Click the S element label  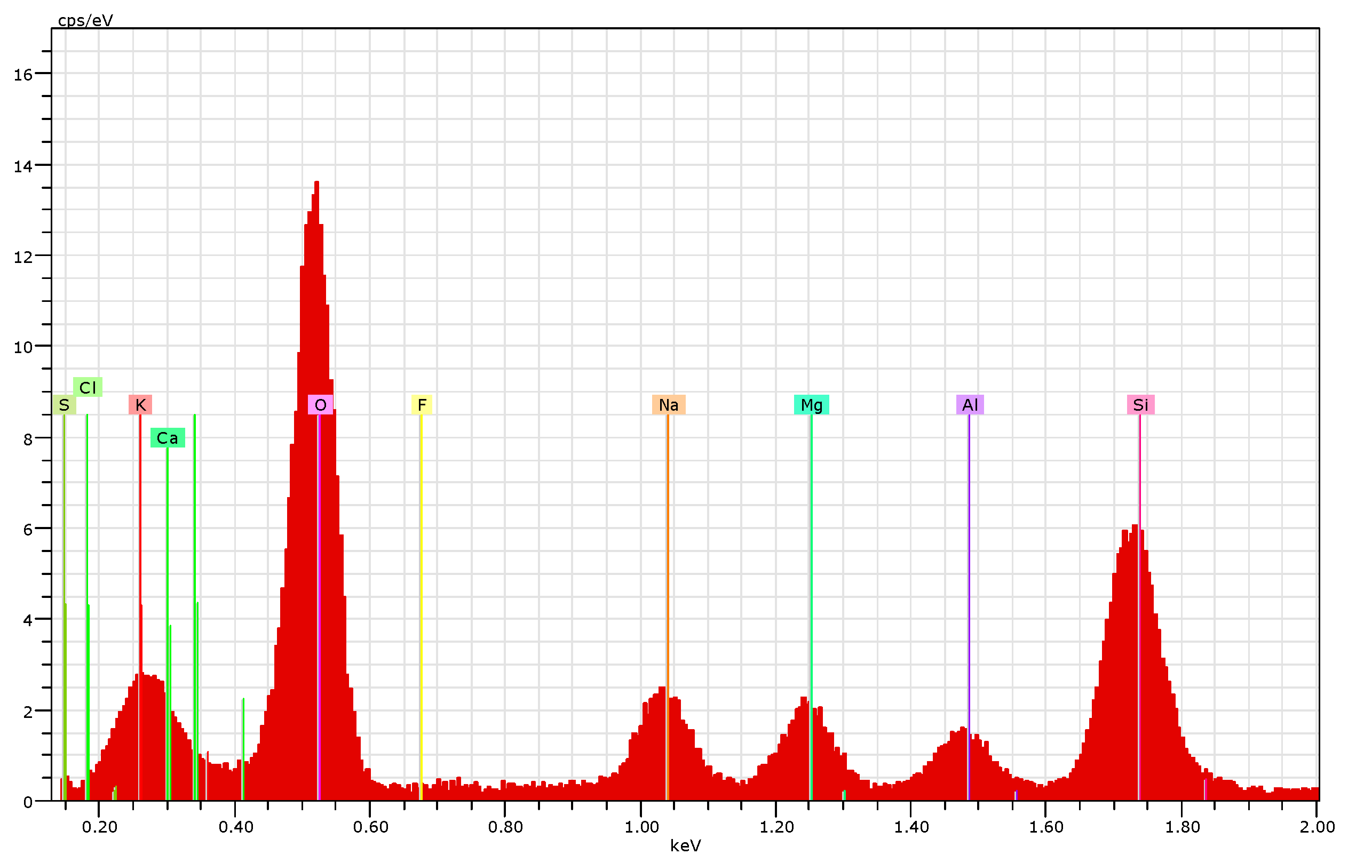pos(64,405)
